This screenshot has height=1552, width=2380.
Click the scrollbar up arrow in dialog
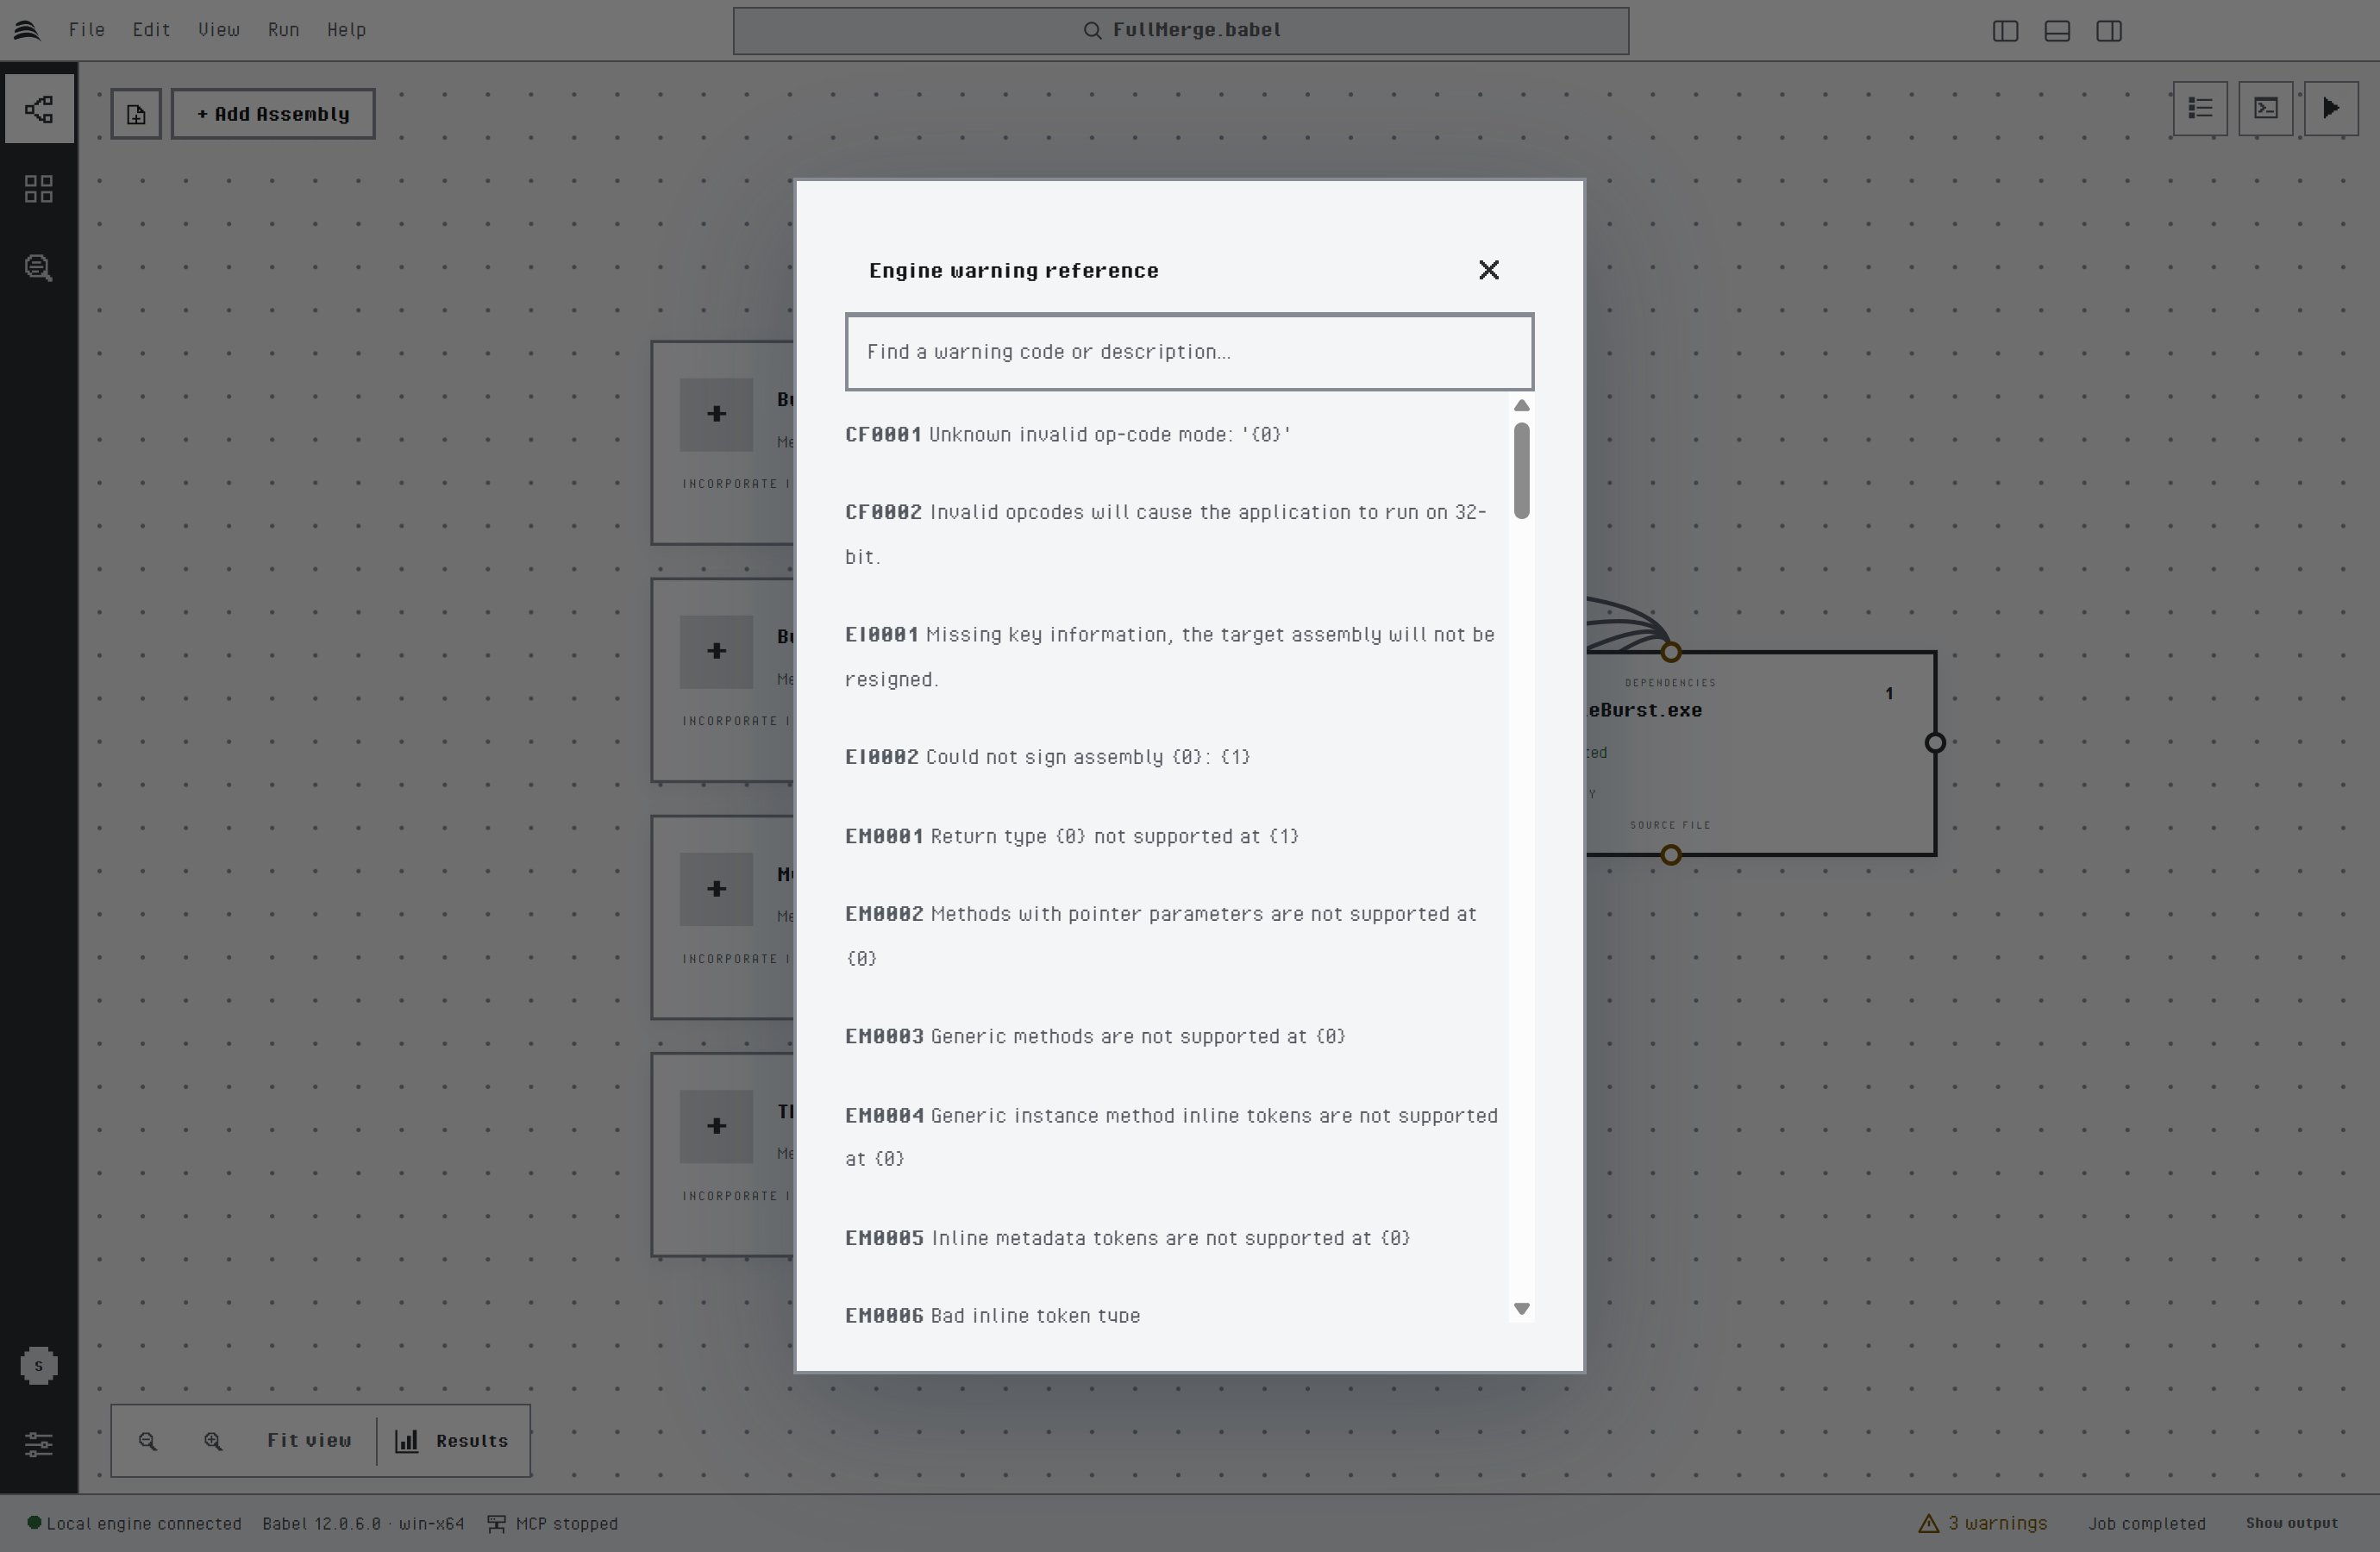(x=1521, y=405)
